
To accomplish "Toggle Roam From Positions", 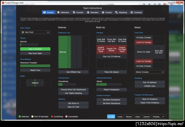I will 150,103.
